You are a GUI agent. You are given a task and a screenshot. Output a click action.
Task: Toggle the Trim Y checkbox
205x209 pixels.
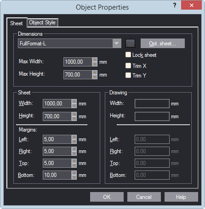tap(128, 75)
